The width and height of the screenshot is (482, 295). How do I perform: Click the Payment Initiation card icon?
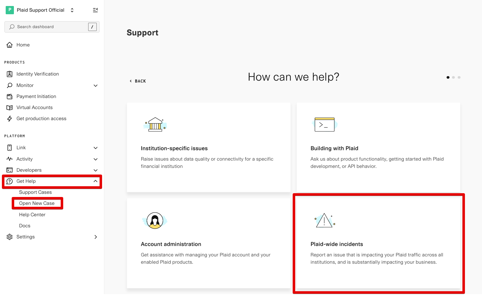point(10,96)
